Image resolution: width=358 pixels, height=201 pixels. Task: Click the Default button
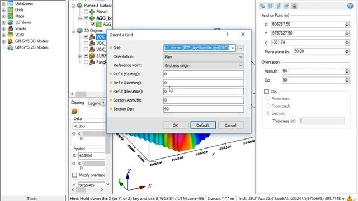point(203,125)
